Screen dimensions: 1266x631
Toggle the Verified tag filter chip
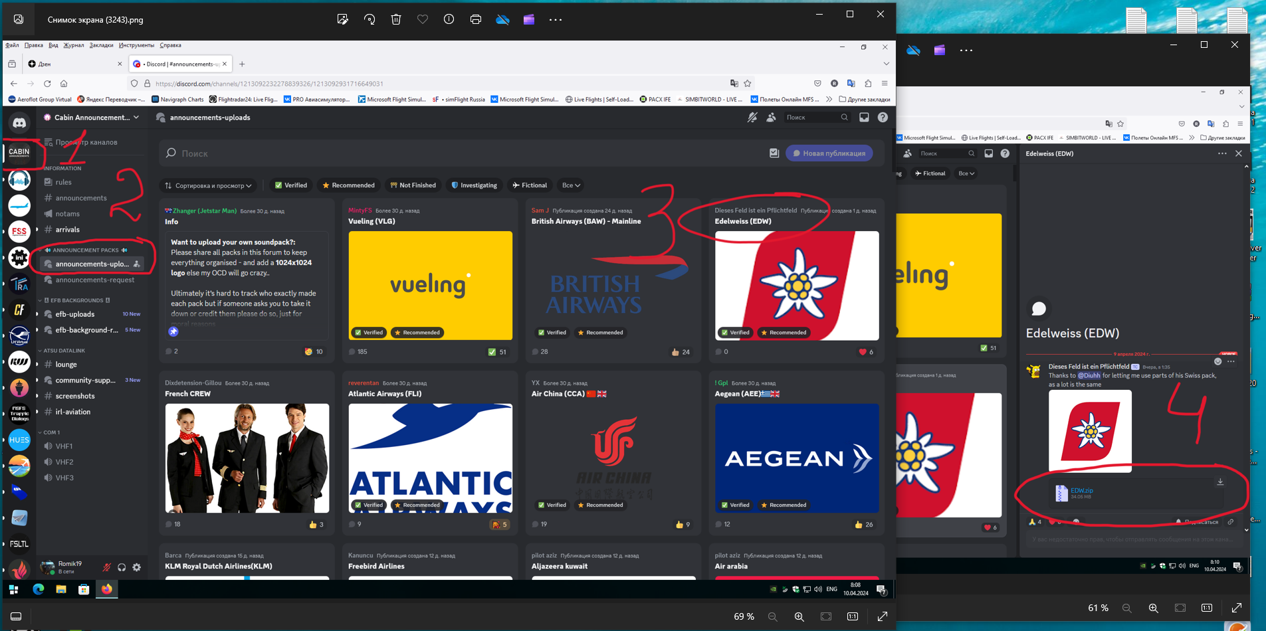(x=291, y=185)
